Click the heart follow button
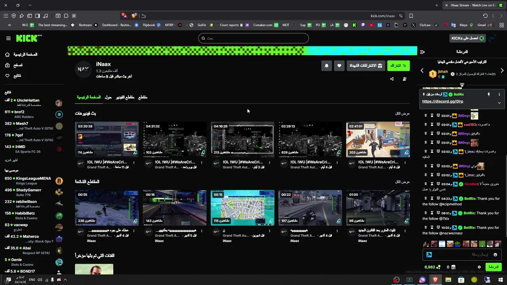This screenshot has width=507, height=285. coord(339,66)
